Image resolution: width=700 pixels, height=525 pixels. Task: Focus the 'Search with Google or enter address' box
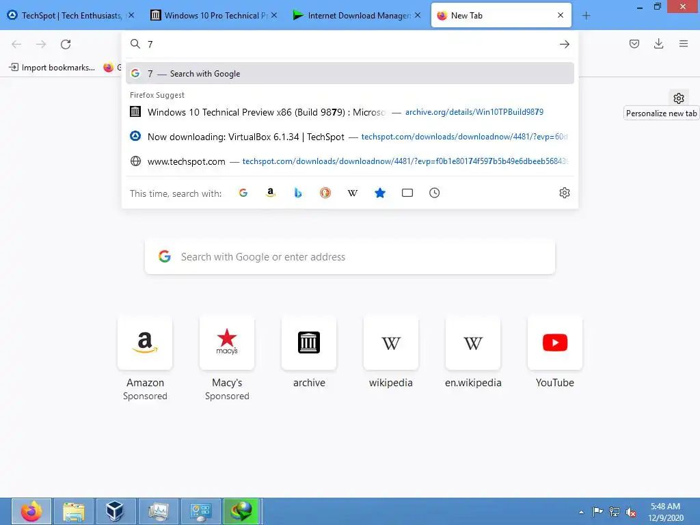pos(349,257)
